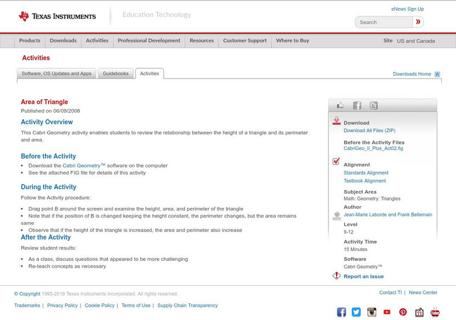Open the Textbook Alignment link
The height and width of the screenshot is (320, 456).
[x=365, y=180]
